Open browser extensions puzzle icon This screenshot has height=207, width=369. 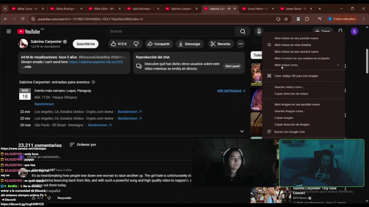coord(307,19)
